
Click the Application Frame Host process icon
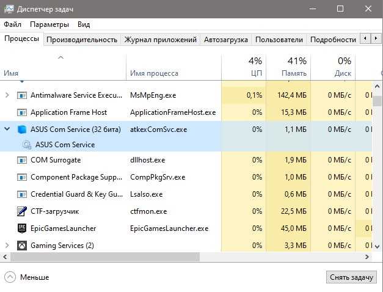click(22, 112)
